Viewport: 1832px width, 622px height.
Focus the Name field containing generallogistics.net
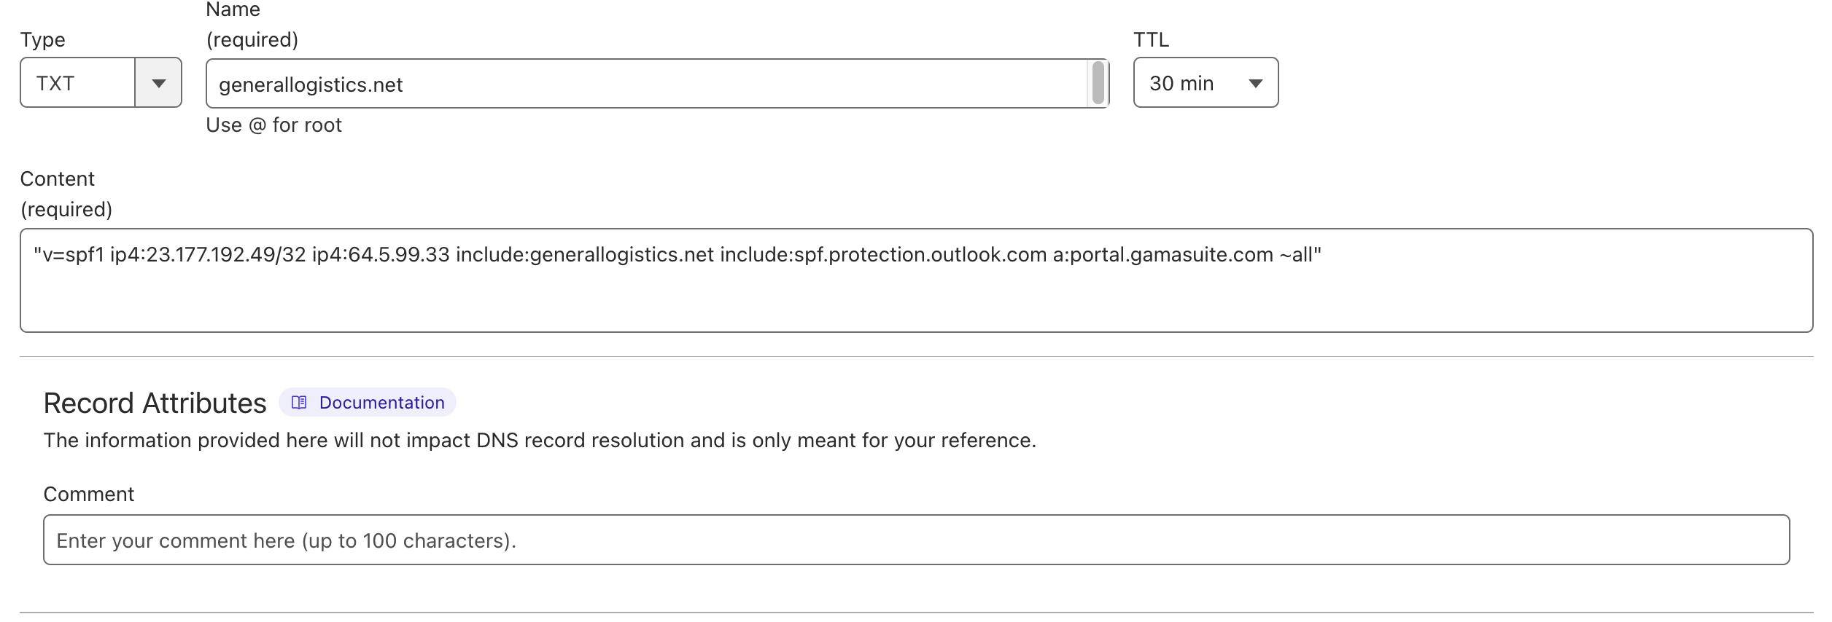pos(657,84)
